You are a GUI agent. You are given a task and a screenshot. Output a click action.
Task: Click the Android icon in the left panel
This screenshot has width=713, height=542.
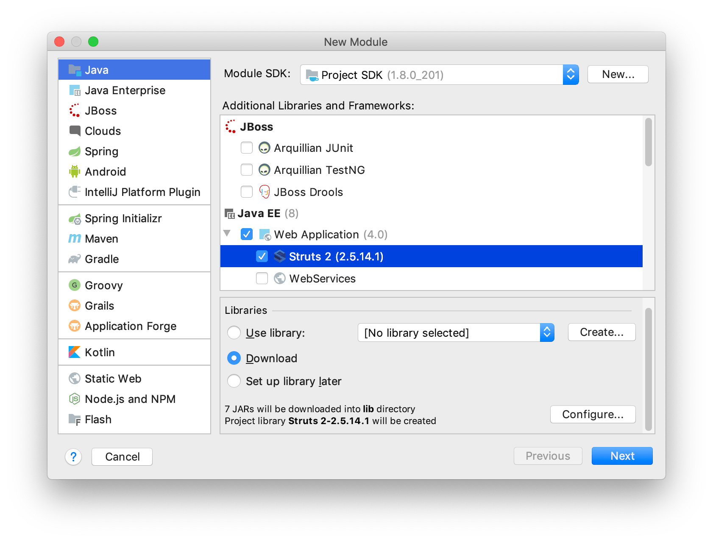tap(75, 171)
